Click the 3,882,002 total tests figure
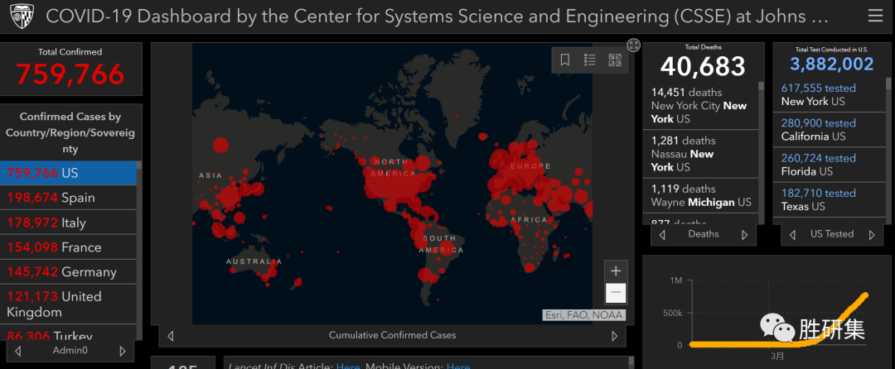Screen dimensions: 895x369 pos(832,65)
